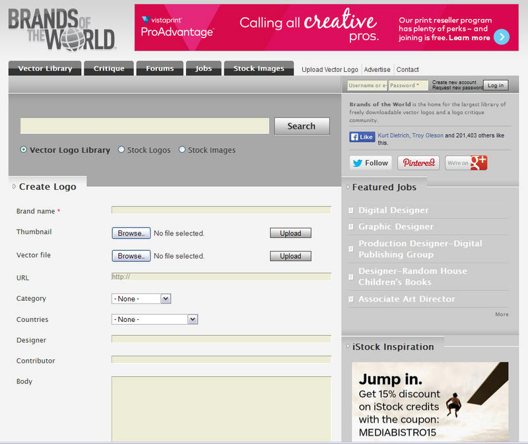The image size is (528, 444).
Task: Open the Vector Library tab
Action: pos(45,69)
